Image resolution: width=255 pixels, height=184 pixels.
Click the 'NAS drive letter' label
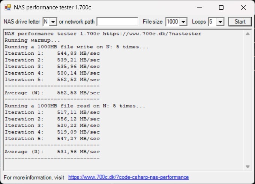[x=22, y=22]
